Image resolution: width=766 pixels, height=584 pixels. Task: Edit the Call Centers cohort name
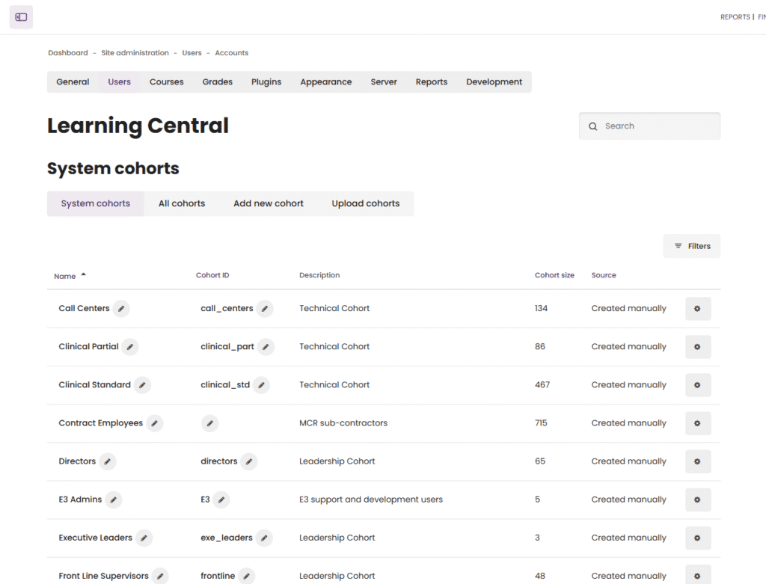(x=121, y=309)
